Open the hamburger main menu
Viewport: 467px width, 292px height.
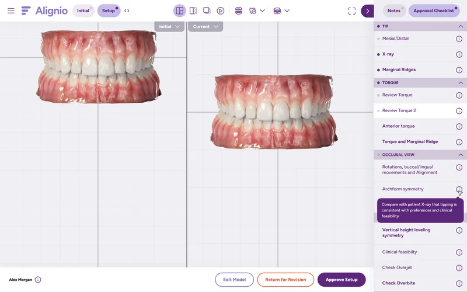pos(11,11)
